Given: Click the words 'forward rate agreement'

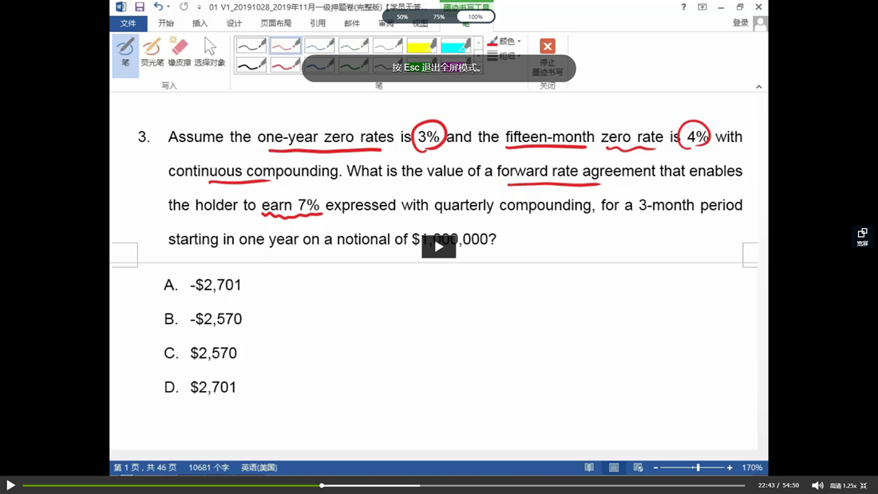Looking at the screenshot, I should [575, 171].
